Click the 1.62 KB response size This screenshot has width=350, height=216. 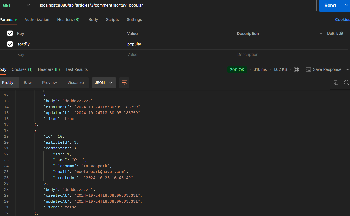pos(280,69)
